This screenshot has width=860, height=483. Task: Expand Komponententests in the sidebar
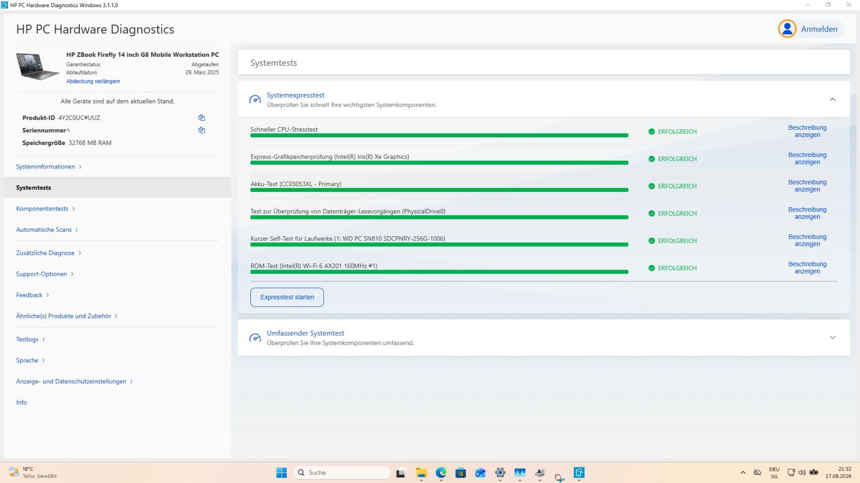pos(45,209)
